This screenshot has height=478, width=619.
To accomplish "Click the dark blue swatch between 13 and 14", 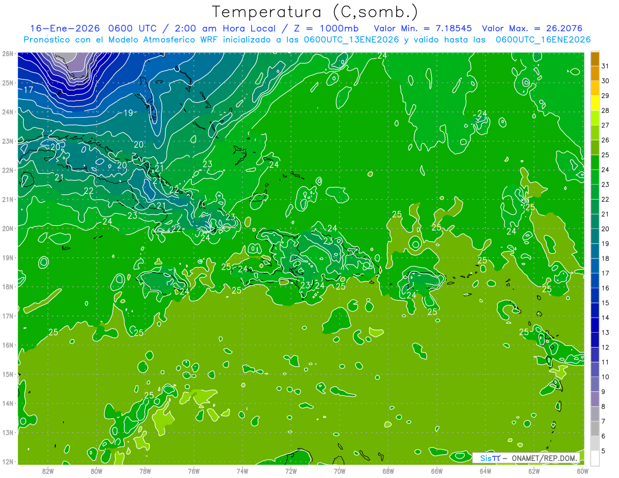I will tap(595, 325).
